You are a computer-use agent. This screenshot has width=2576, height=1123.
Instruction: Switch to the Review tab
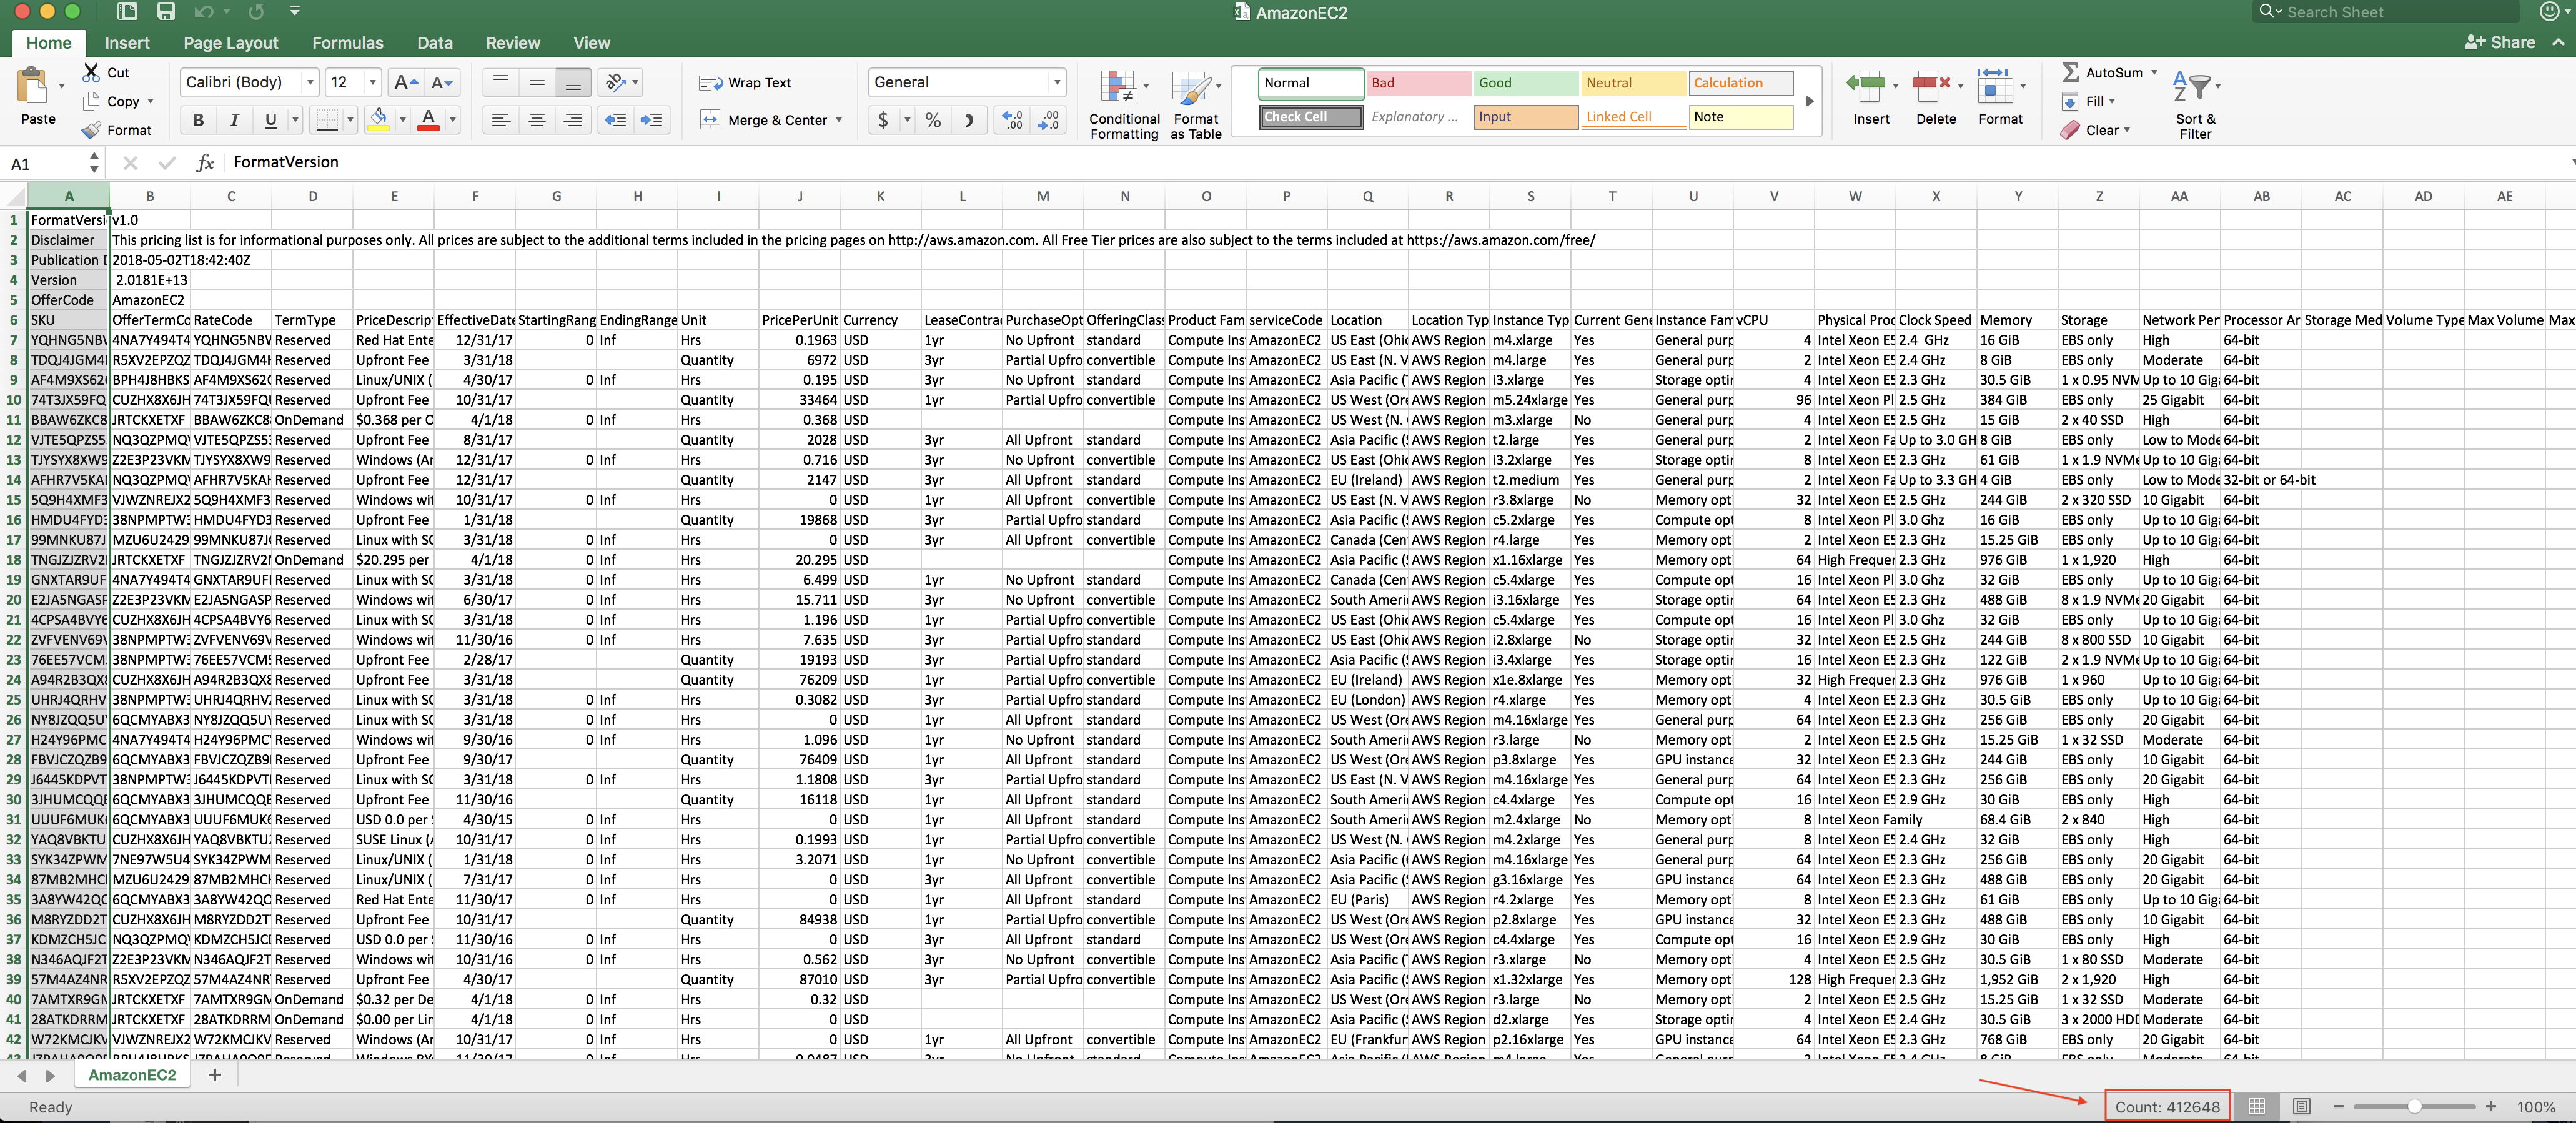coord(513,43)
